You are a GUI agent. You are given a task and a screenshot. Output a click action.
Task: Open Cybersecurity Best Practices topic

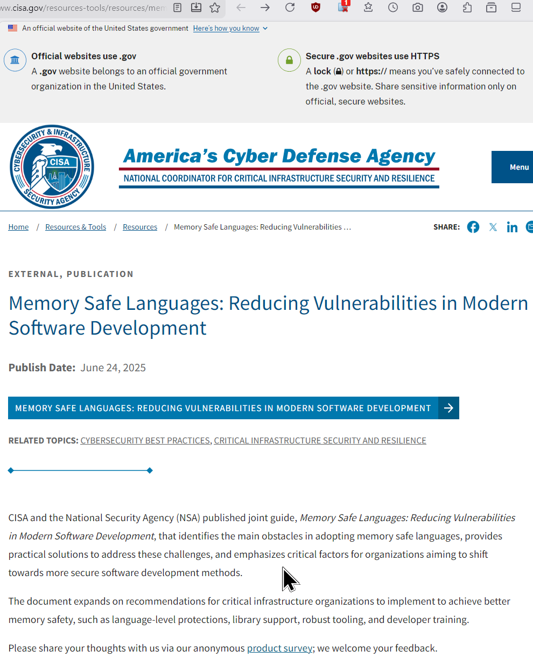[145, 440]
